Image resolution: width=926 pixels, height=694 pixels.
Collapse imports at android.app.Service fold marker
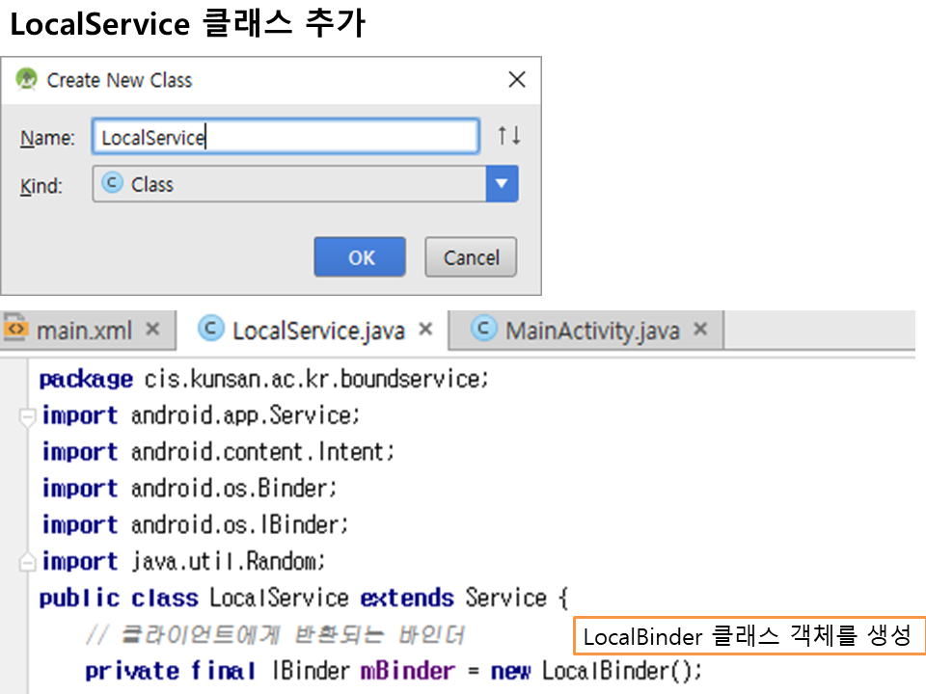tap(27, 416)
